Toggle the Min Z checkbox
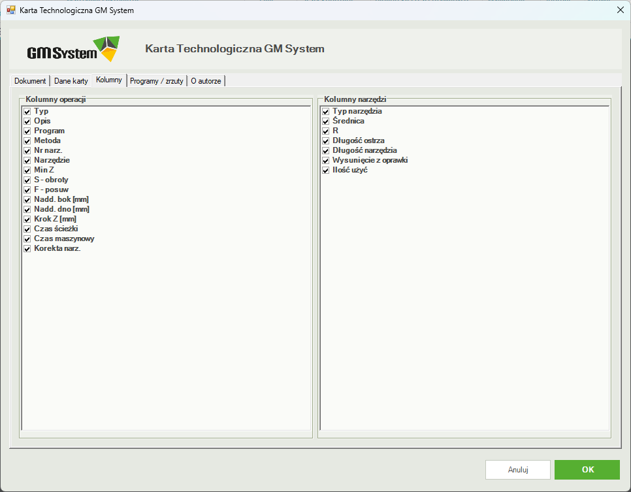 click(27, 171)
